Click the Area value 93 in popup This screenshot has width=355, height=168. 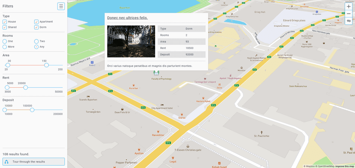[x=187, y=42]
